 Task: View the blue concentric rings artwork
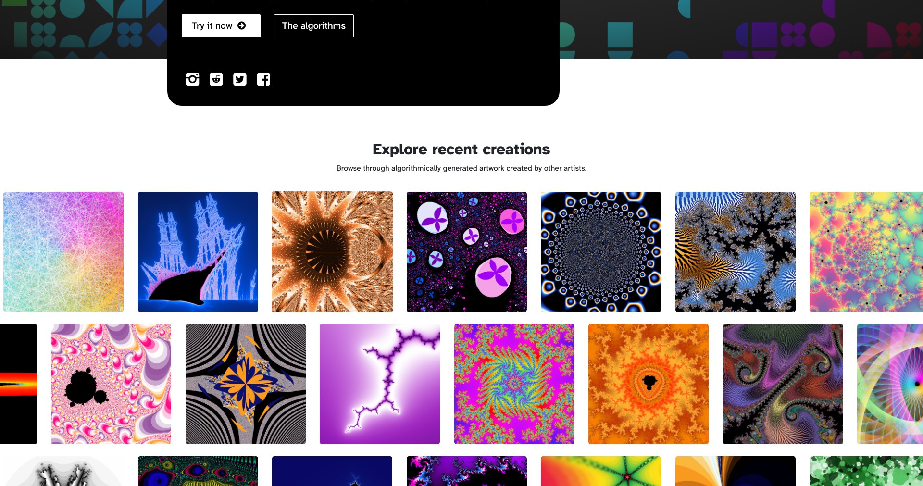tap(601, 252)
